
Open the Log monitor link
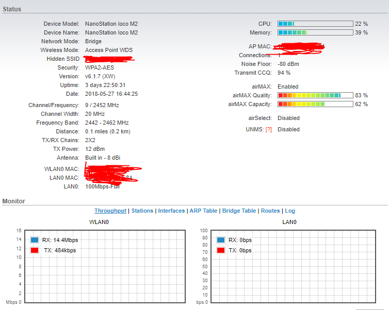tap(290, 211)
